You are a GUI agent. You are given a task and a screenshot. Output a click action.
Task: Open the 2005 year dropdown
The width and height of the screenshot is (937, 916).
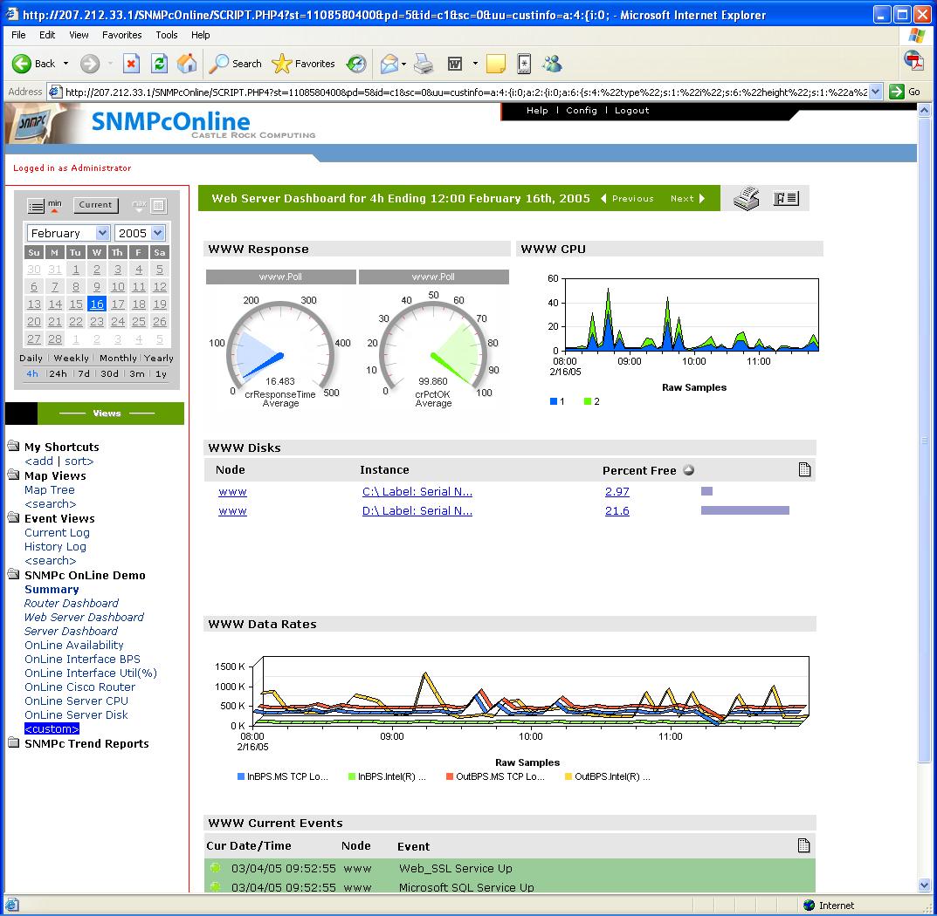tap(158, 233)
